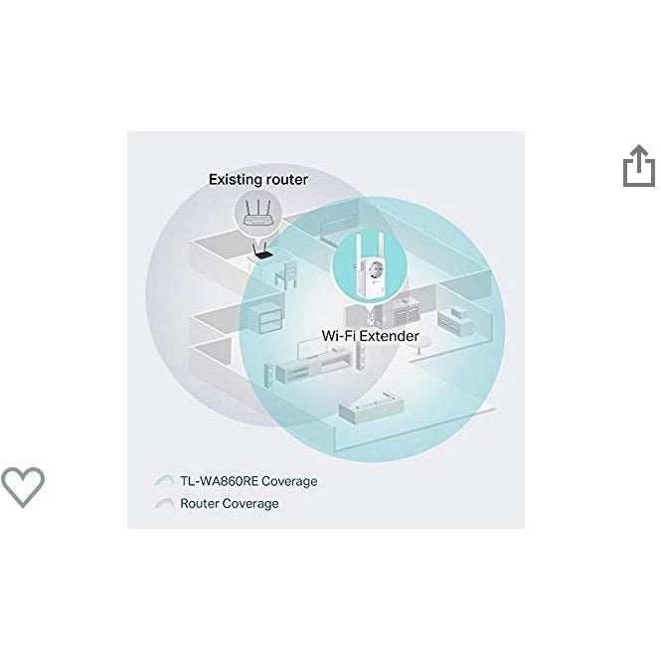Click the dresser in the left room
The image size is (661, 661).
pos(269,319)
